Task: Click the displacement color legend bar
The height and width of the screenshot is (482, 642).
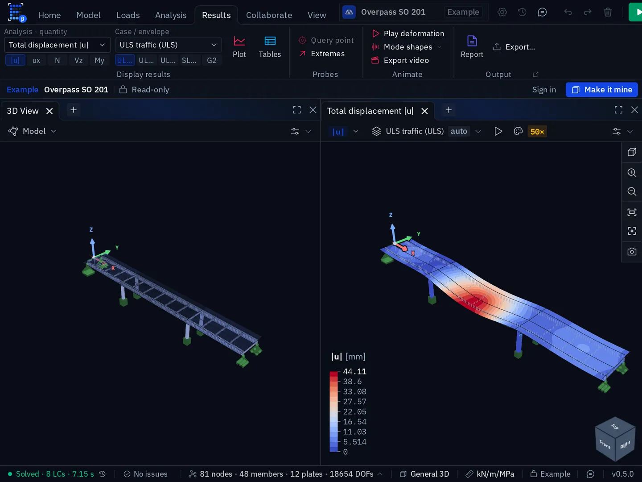Action: [334, 411]
